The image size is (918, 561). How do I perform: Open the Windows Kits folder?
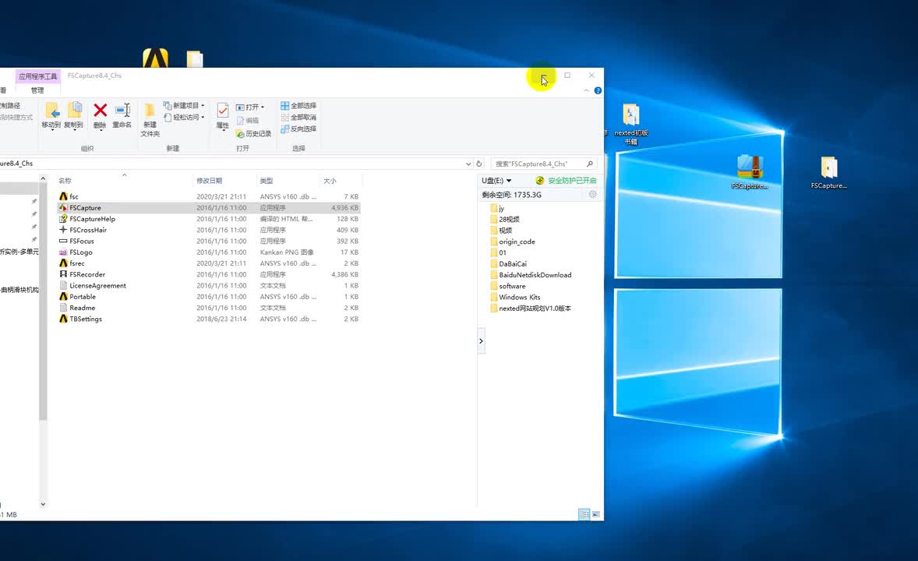[x=515, y=298]
